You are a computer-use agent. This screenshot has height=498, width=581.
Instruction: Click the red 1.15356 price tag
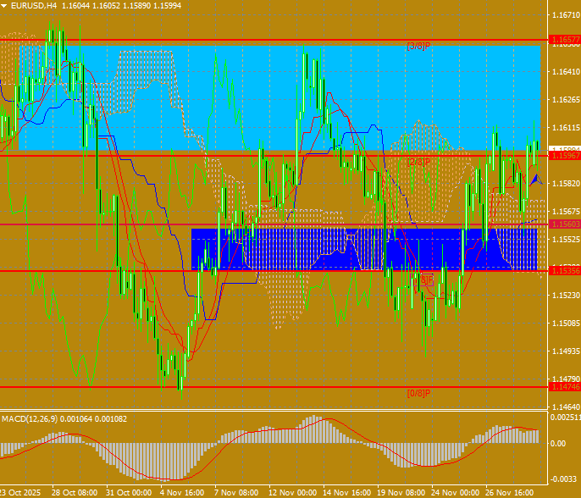tap(565, 271)
